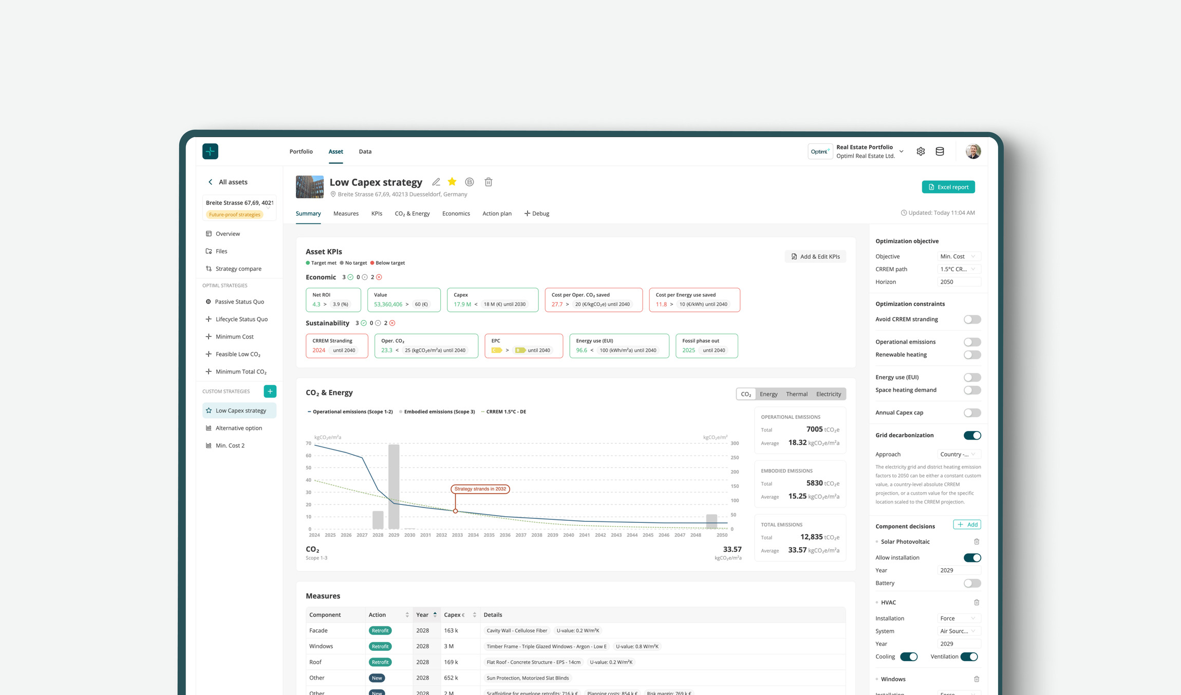
Task: Enable Battery toggle
Action: 972,584
